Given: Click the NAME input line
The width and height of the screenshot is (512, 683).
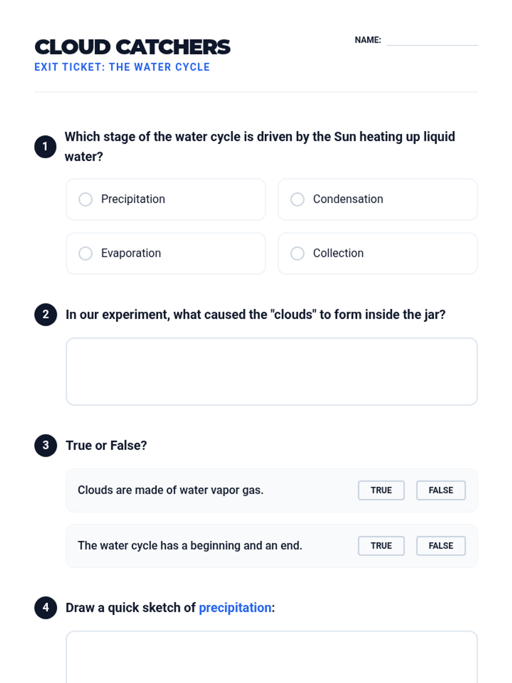Looking at the screenshot, I should [x=432, y=41].
